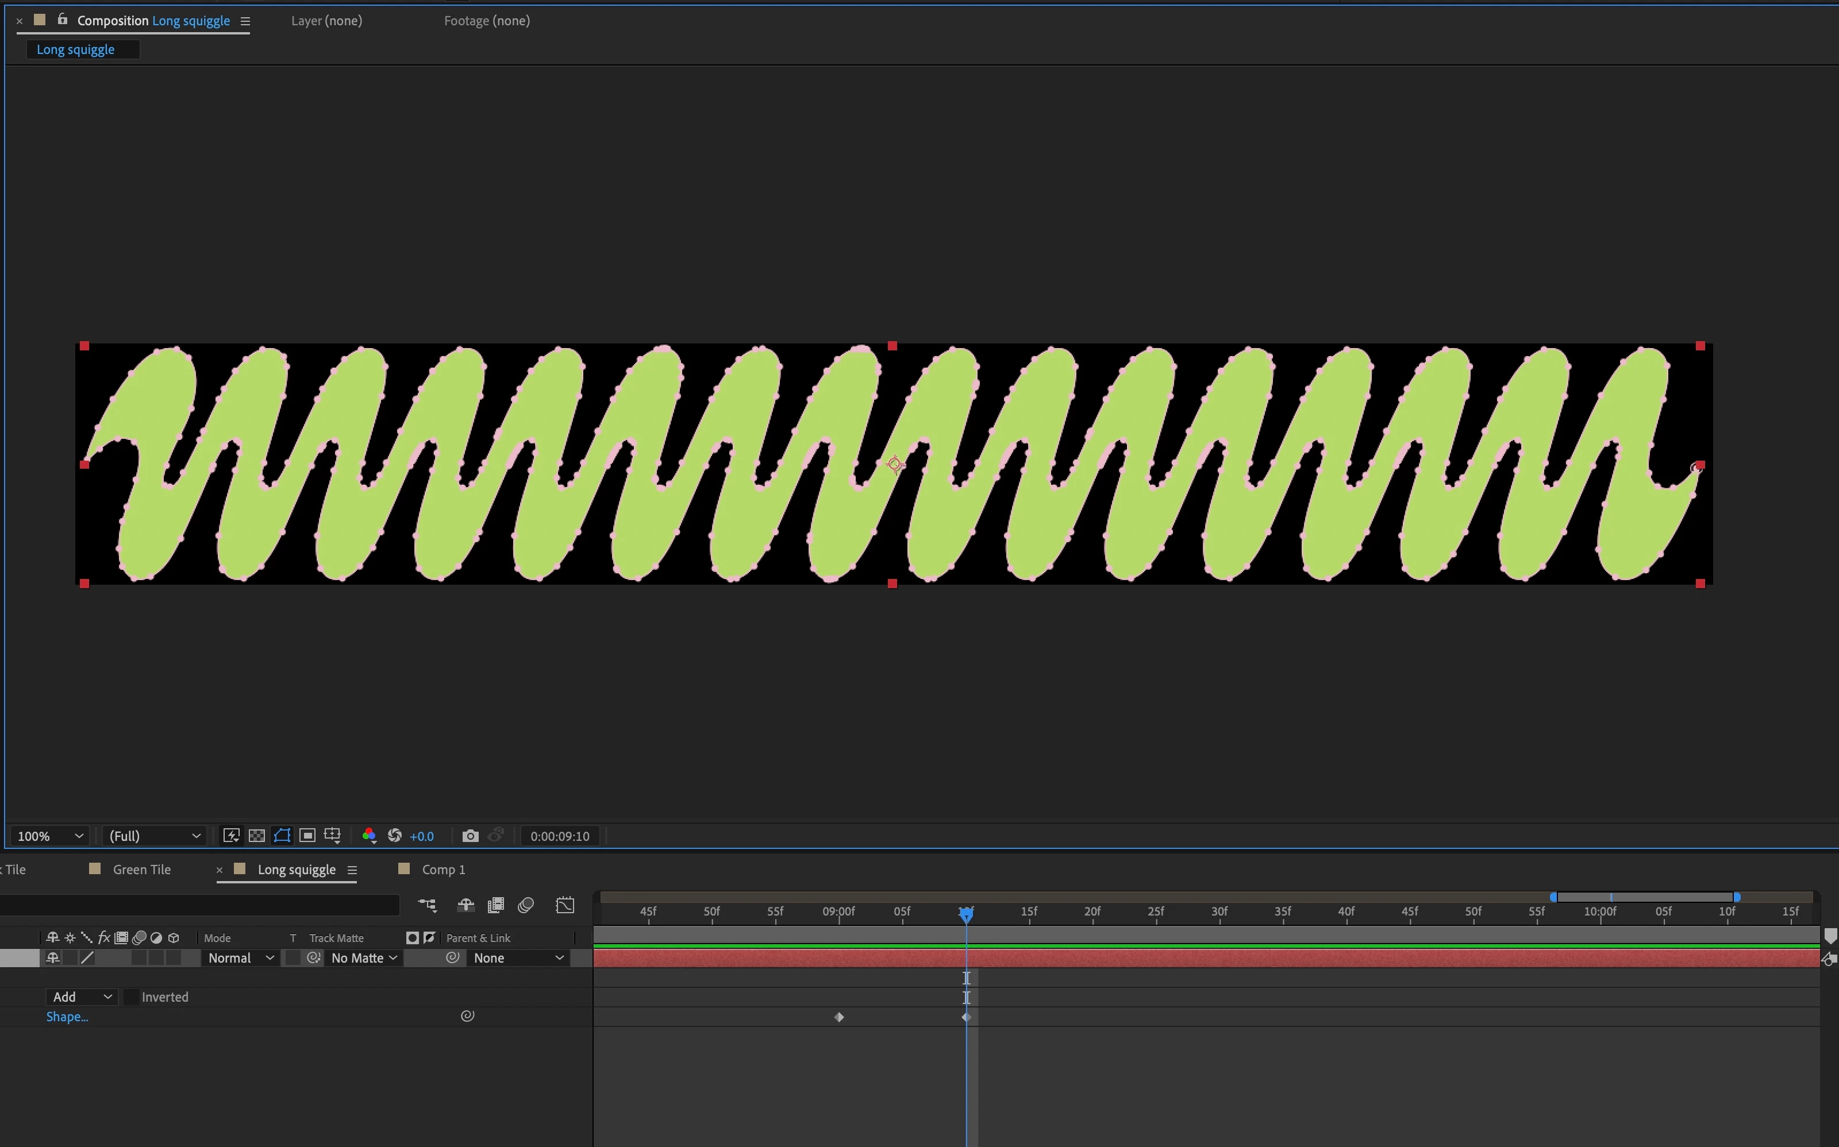This screenshot has height=1147, width=1839.
Task: Switch to the Comp 1 timeline tab
Action: [x=443, y=870]
